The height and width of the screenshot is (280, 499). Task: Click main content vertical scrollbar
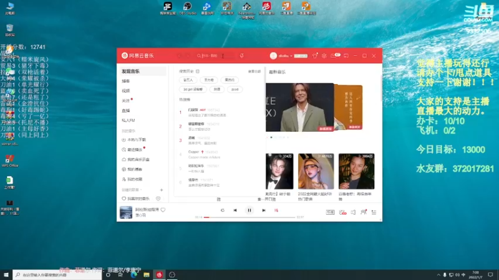pyautogui.click(x=381, y=89)
